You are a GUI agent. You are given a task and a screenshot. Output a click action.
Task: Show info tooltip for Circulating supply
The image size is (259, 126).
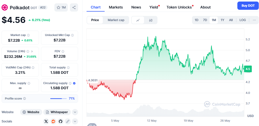70,83
